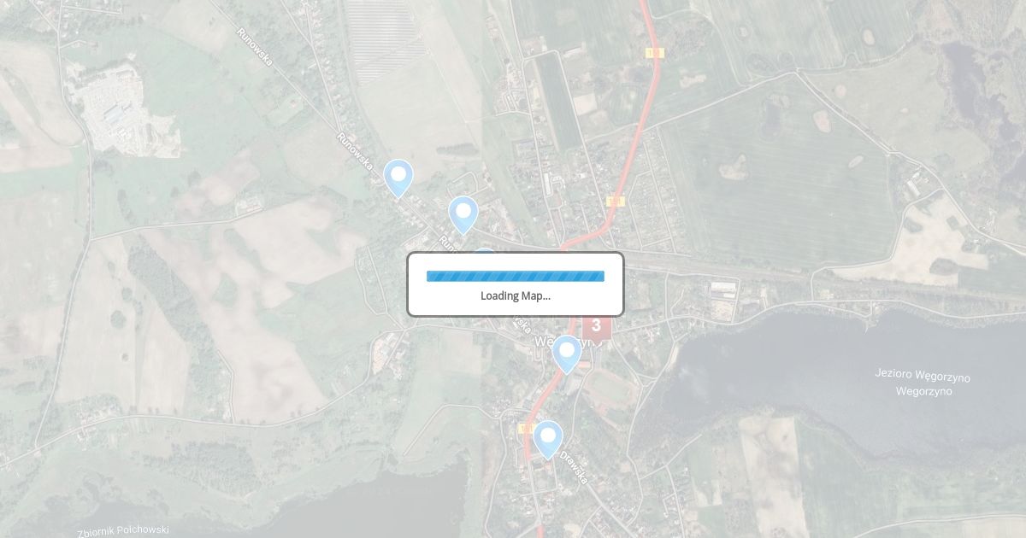Viewport: 1026px width, 538px height.
Task: Click the Drawska street name label
Action: tap(574, 468)
